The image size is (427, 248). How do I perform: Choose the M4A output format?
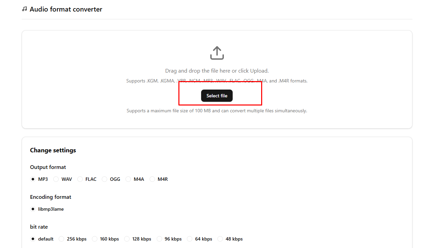(128, 179)
